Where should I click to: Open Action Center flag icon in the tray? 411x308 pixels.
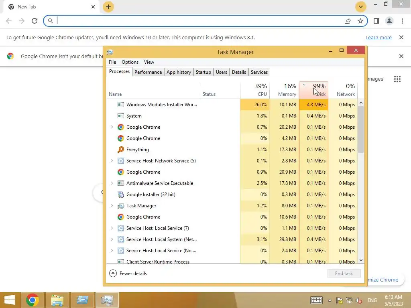tap(340, 300)
